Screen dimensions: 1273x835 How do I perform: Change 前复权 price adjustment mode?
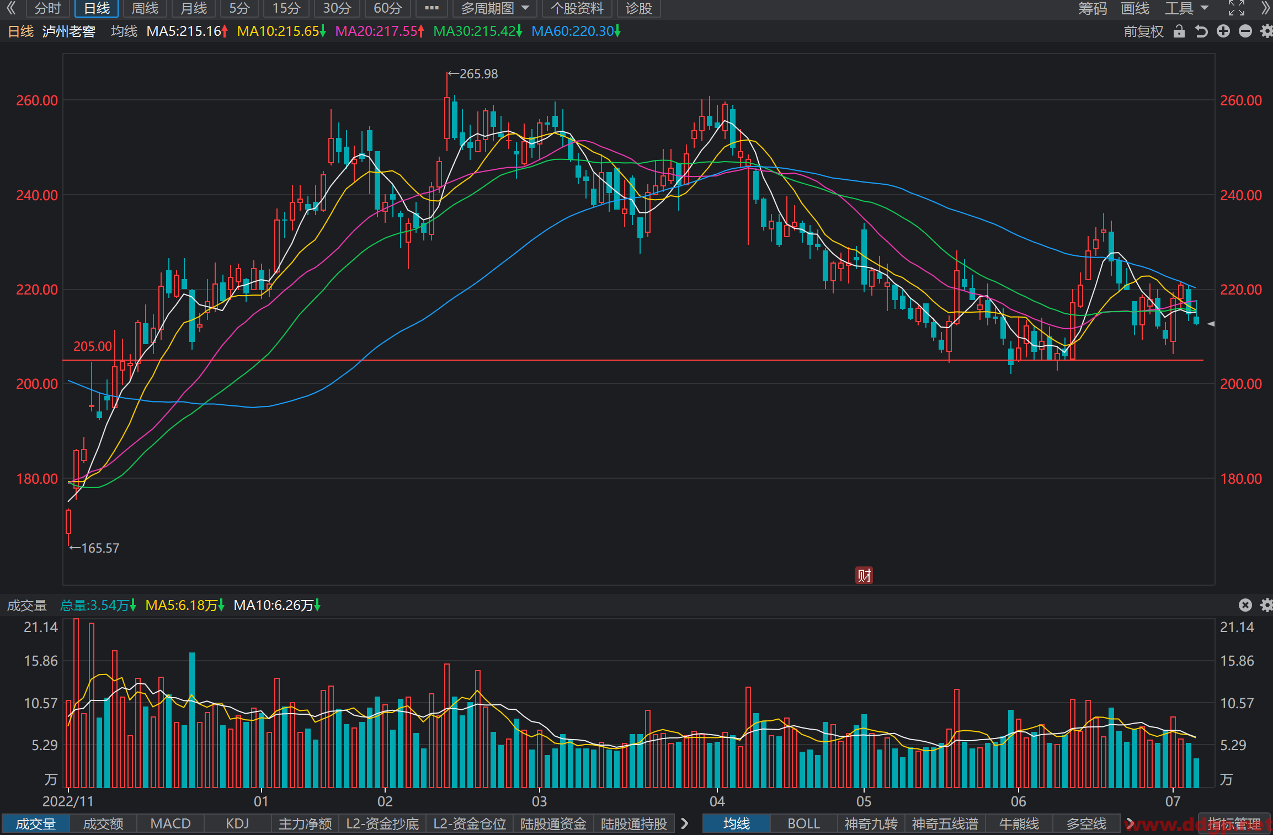point(1143,31)
